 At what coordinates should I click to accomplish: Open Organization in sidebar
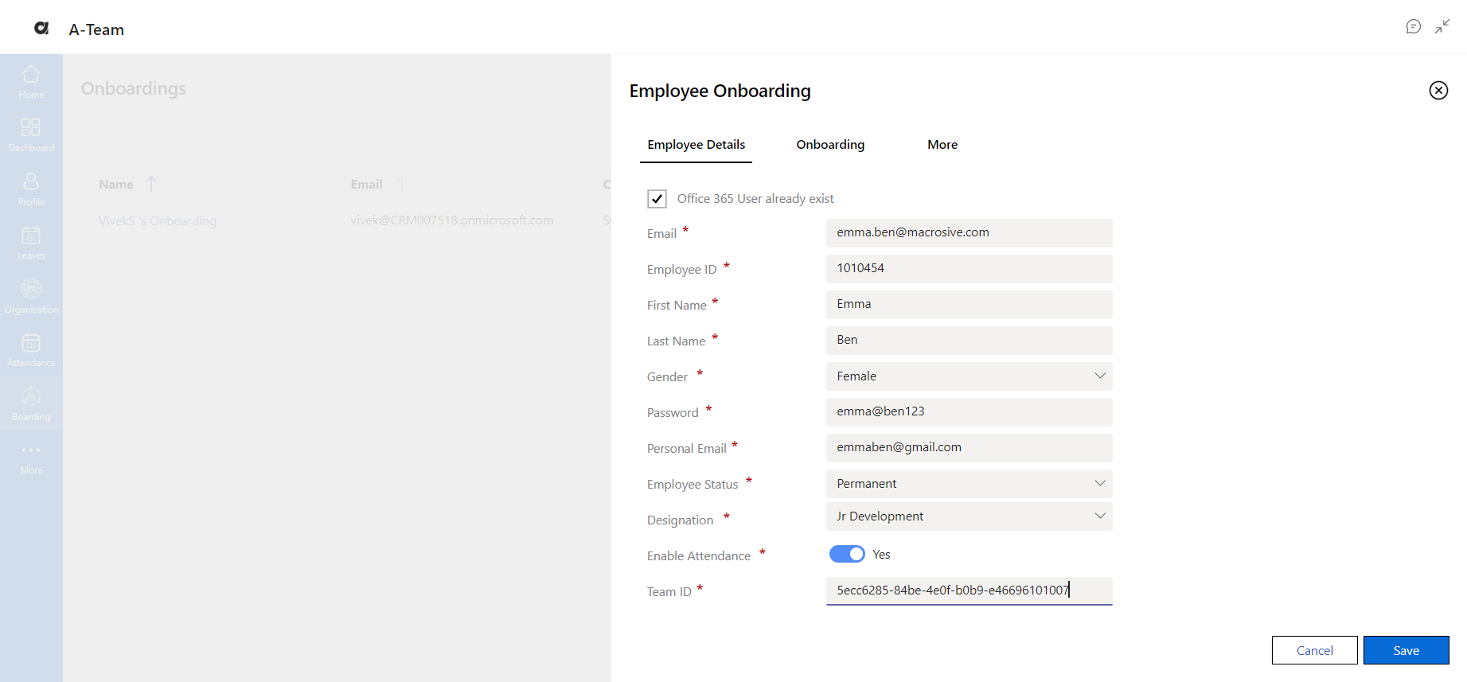[x=31, y=297]
